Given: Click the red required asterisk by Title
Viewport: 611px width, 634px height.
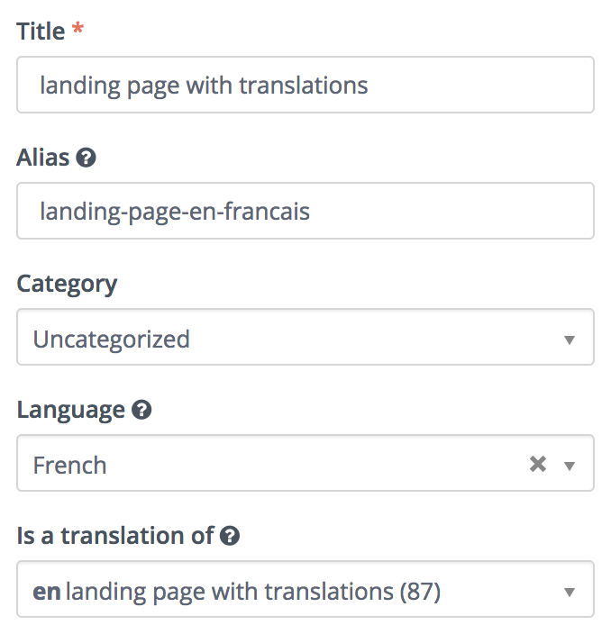Looking at the screenshot, I should tap(78, 29).
